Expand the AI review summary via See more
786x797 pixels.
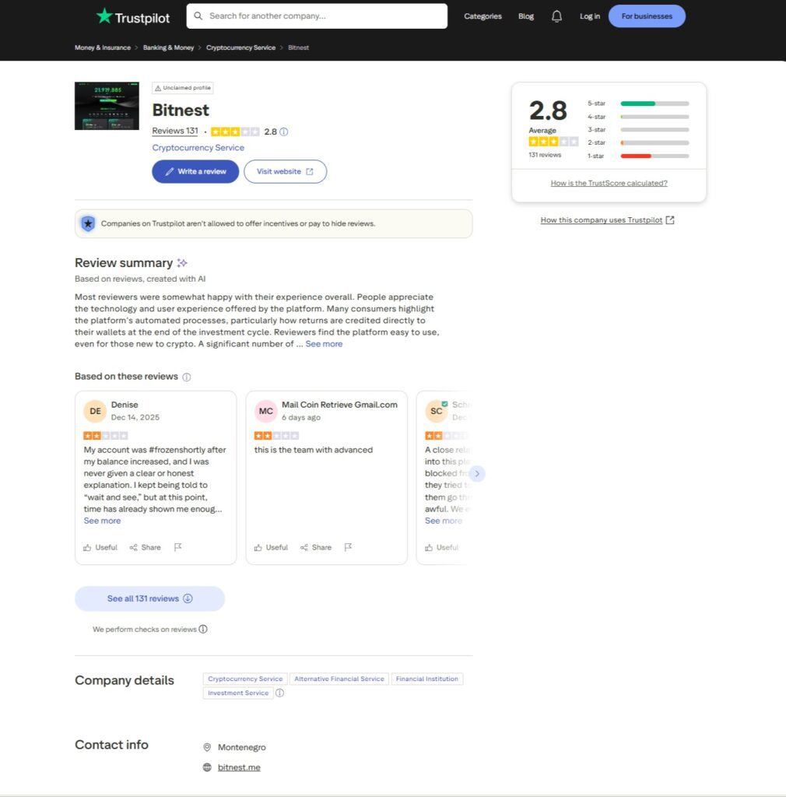coord(324,343)
